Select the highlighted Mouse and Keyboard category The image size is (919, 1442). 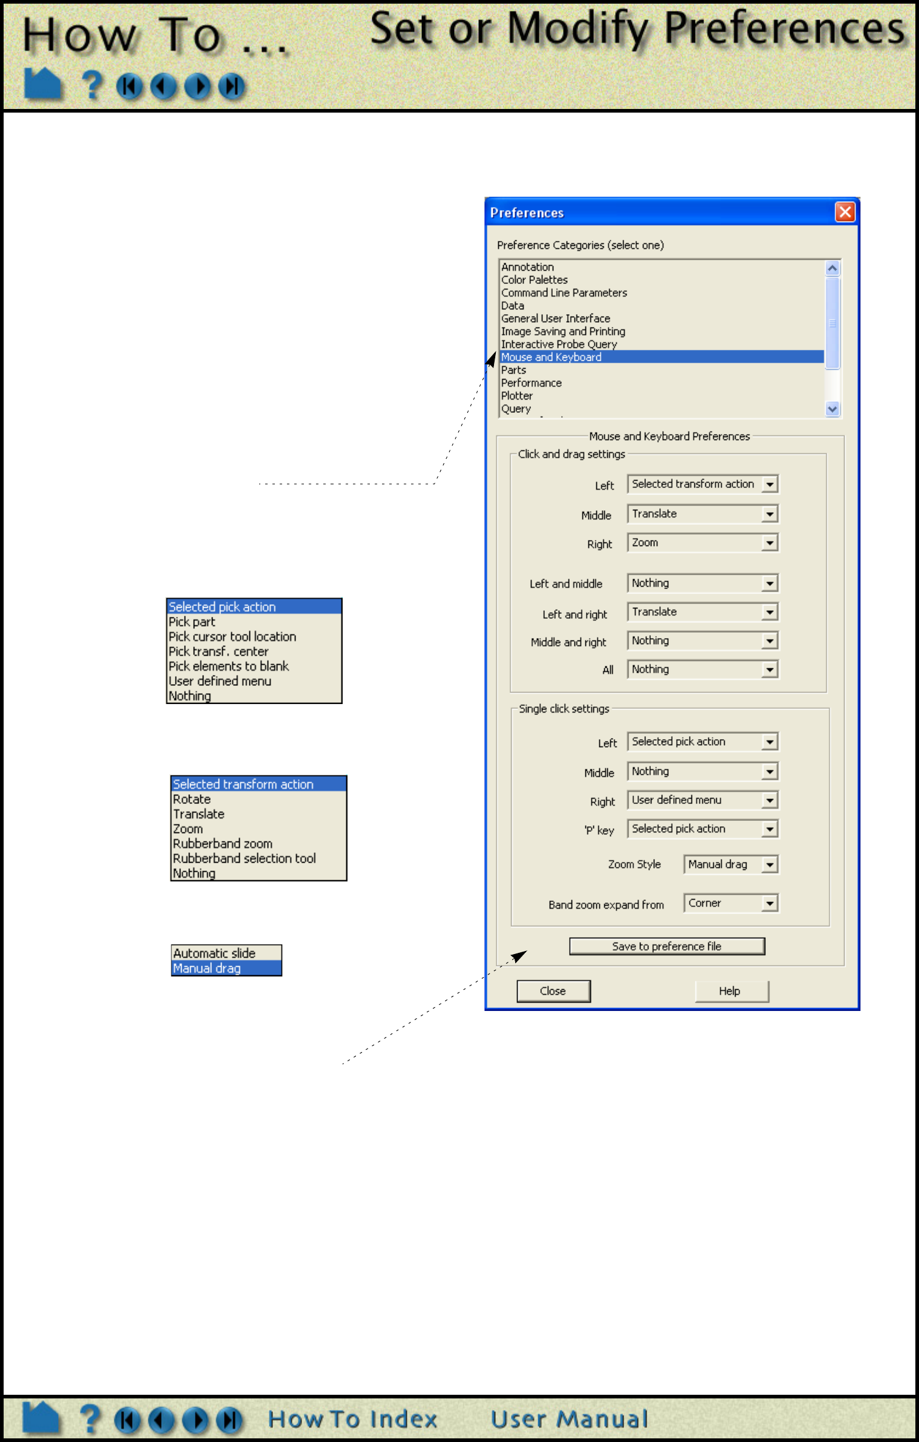[x=662, y=357]
